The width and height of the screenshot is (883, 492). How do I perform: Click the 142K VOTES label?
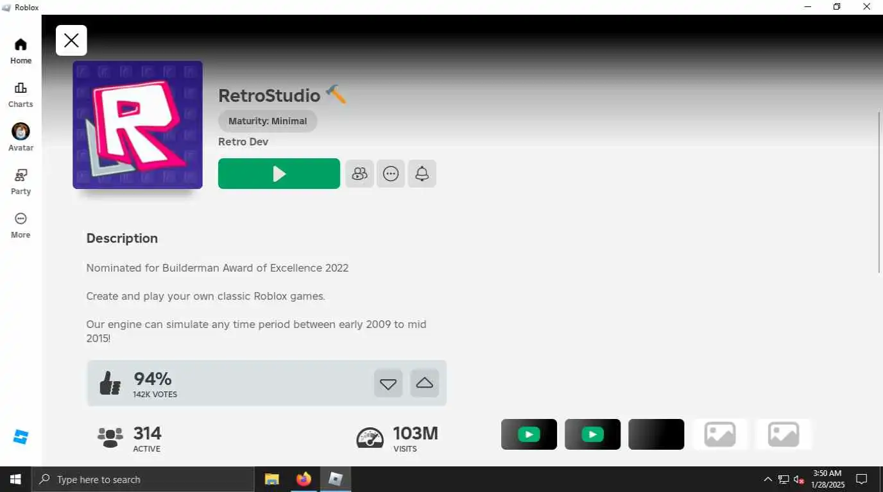[x=155, y=395]
